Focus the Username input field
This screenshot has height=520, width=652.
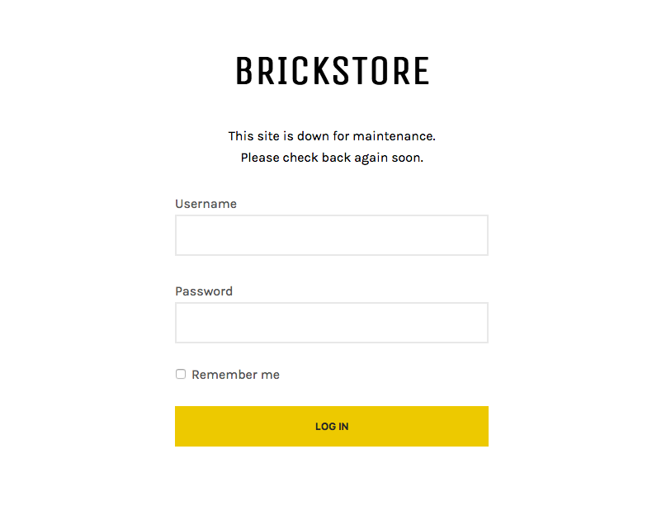[331, 235]
